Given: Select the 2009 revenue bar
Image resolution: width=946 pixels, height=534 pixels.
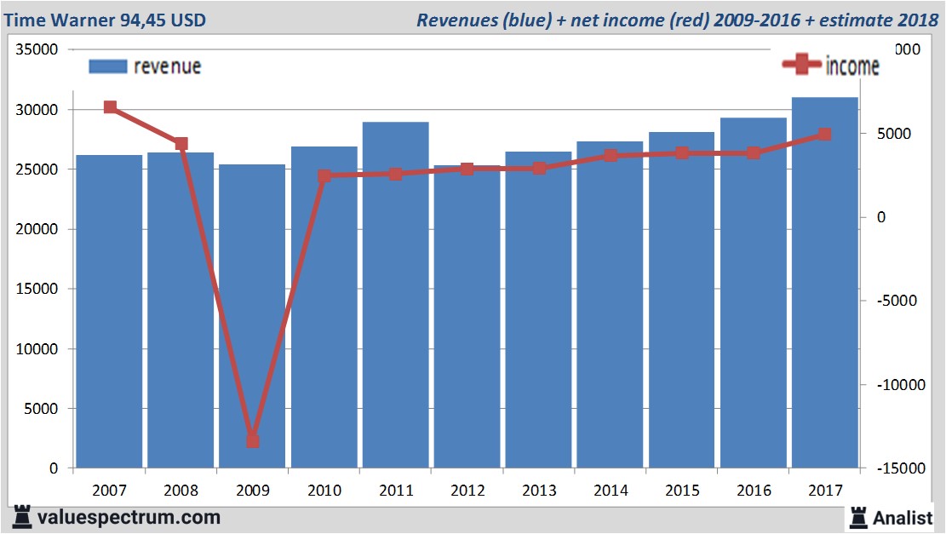Looking at the screenshot, I should (252, 316).
